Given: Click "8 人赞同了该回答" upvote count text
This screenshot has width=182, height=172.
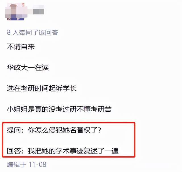Looking at the screenshot, I should pyautogui.click(x=32, y=32).
